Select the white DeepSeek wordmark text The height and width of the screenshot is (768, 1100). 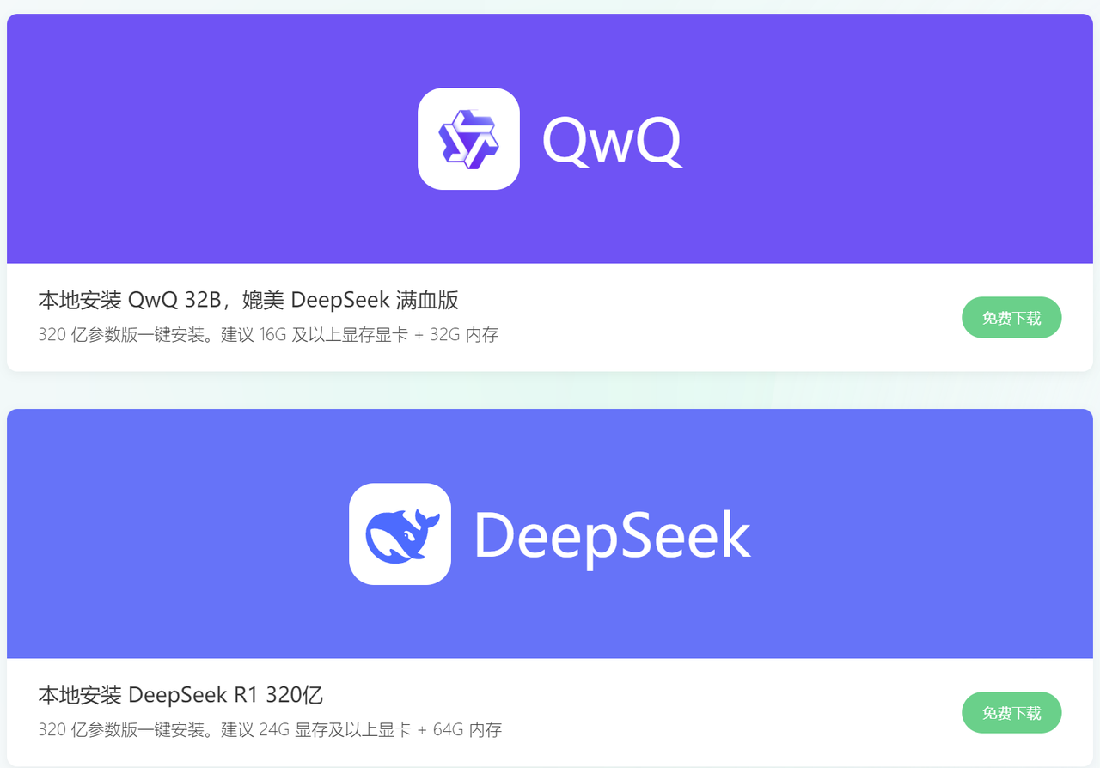click(612, 536)
